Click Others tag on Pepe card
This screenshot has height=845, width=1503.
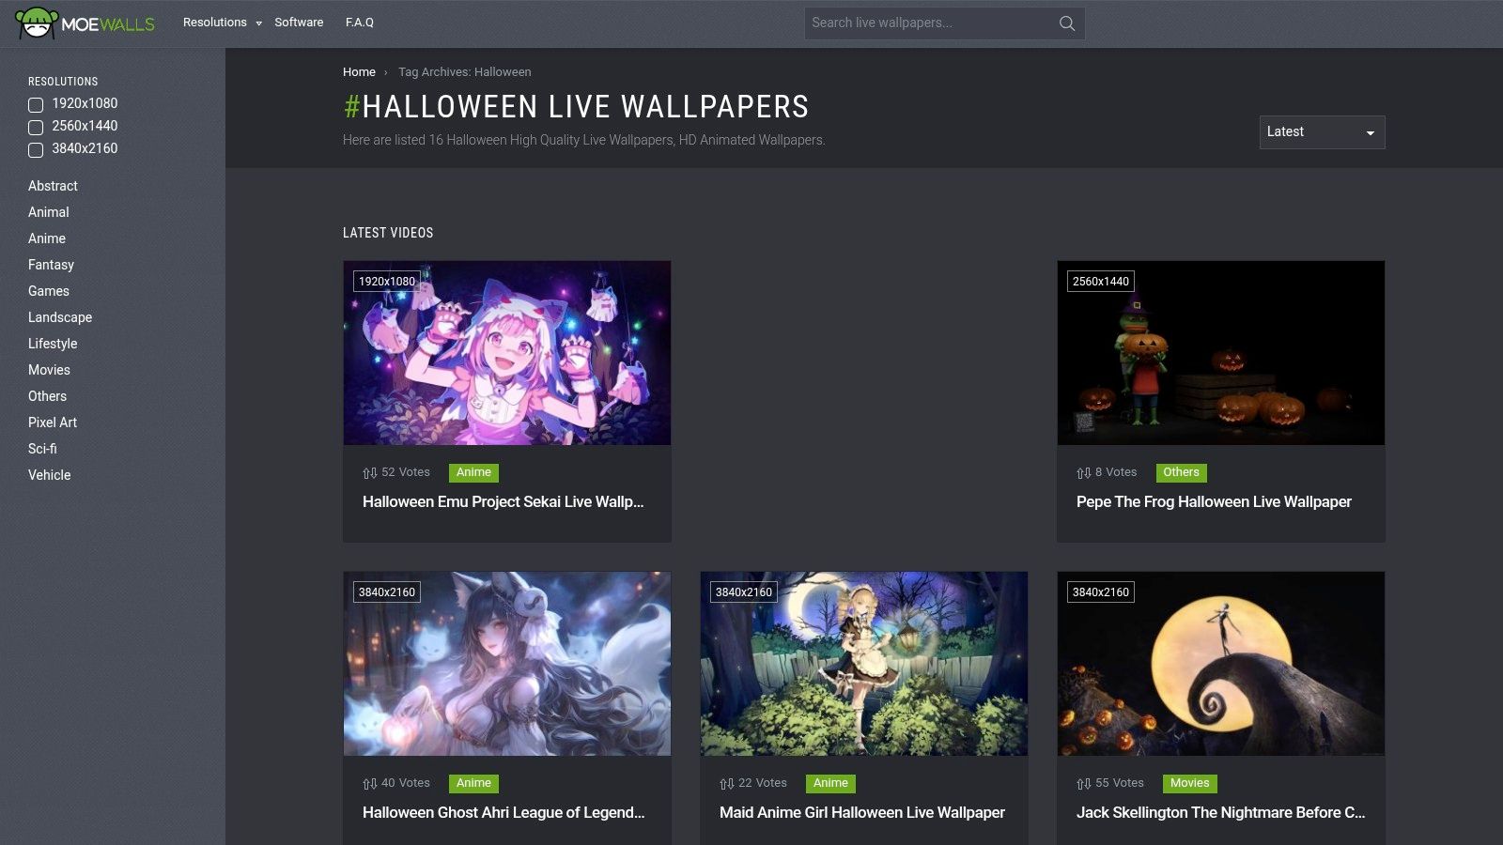click(1181, 473)
